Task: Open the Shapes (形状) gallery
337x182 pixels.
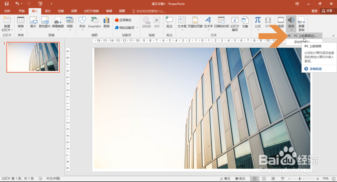Action: tap(82, 23)
